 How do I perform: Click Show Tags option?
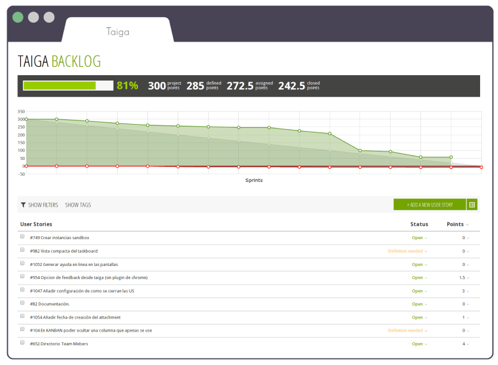click(78, 205)
